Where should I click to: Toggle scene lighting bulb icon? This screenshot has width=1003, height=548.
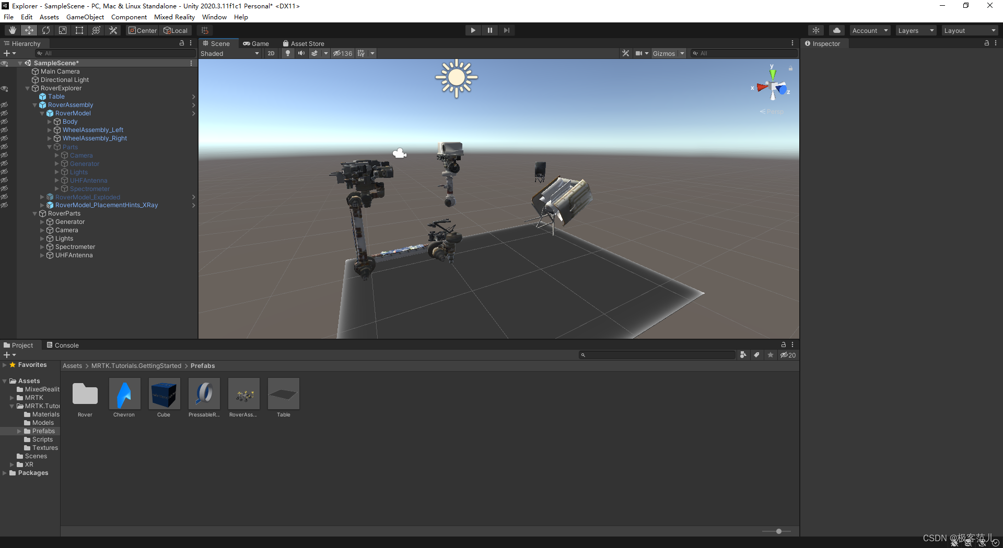(288, 53)
